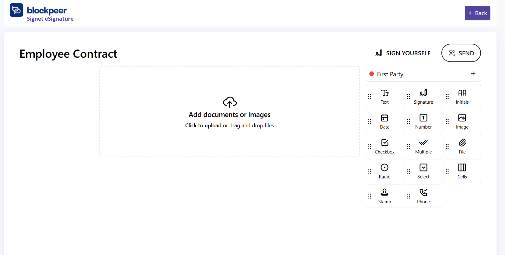Select the Phone field tool

423,196
